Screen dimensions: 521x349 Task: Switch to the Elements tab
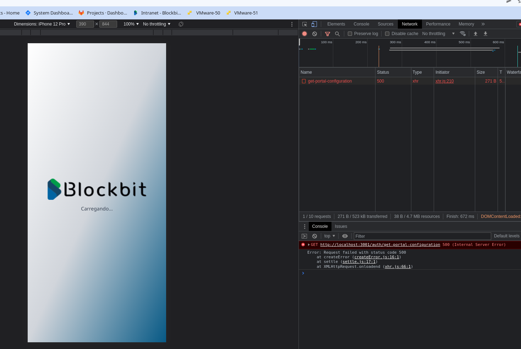coord(336,24)
